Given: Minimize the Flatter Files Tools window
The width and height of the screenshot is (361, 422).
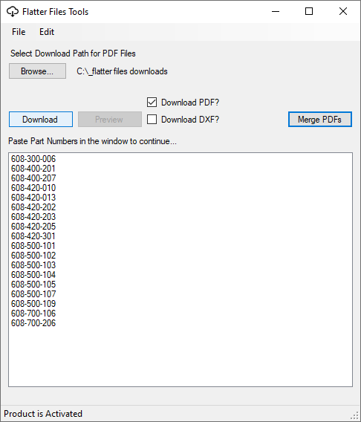Looking at the screenshot, I should pyautogui.click(x=276, y=11).
